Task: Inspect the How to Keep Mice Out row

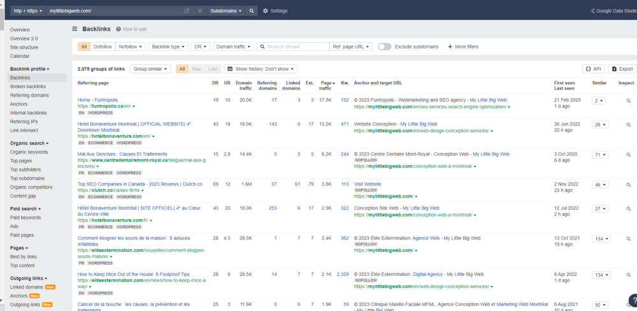Action: click(x=629, y=275)
